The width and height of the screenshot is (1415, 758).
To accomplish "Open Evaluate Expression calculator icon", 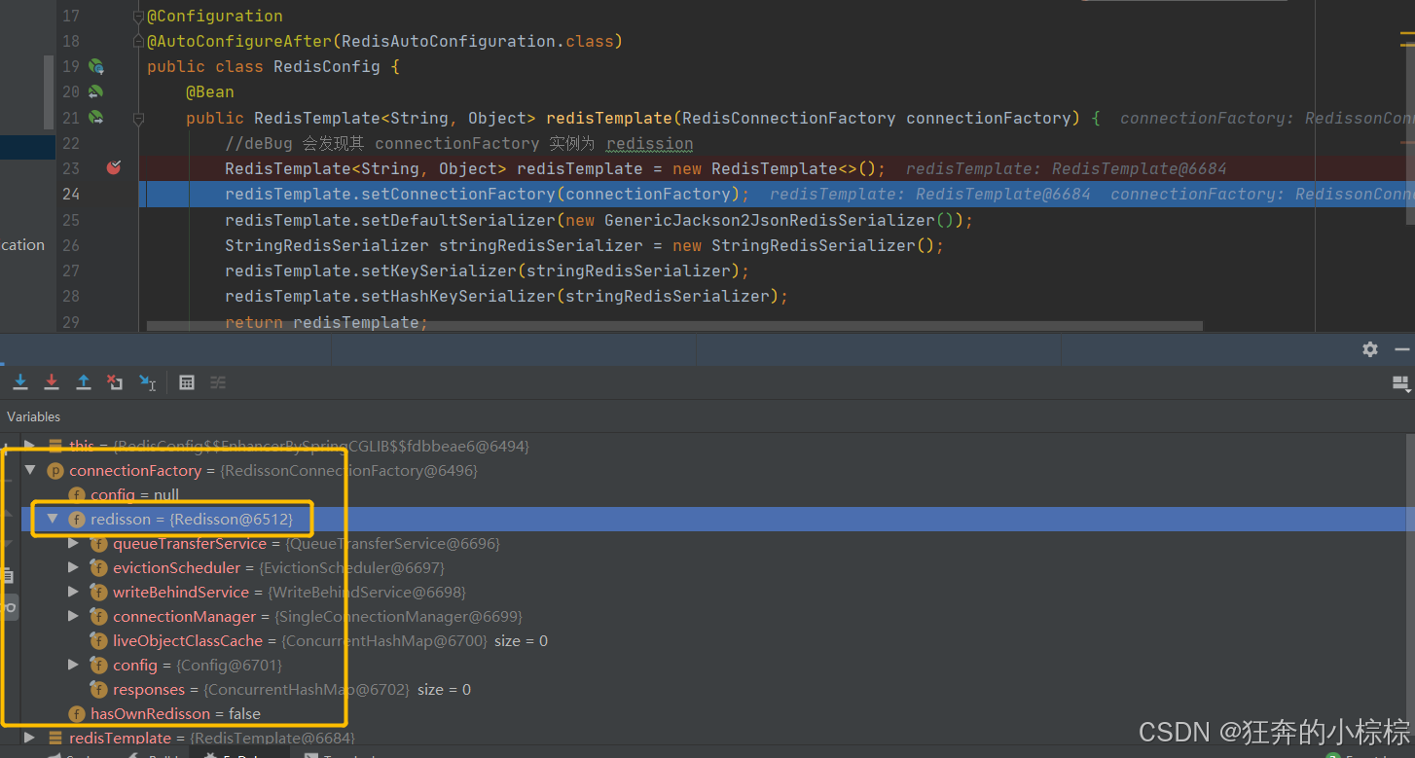I will click(x=187, y=382).
